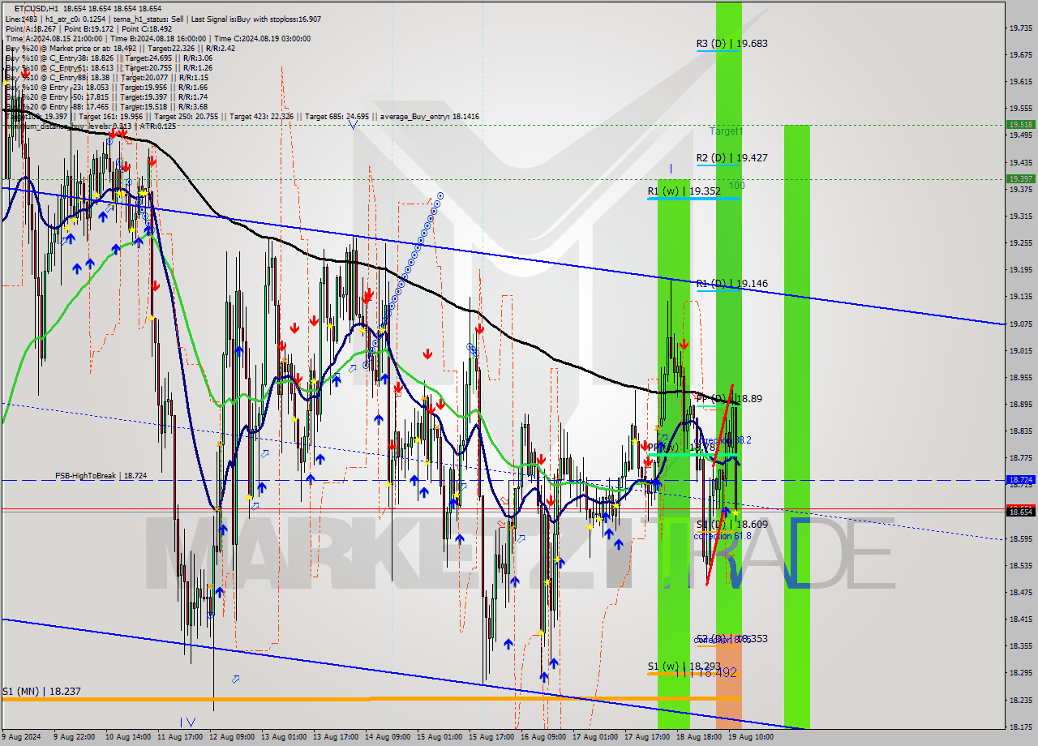
Task: Click the blue 18.724 price tag on axis
Action: [x=1020, y=480]
